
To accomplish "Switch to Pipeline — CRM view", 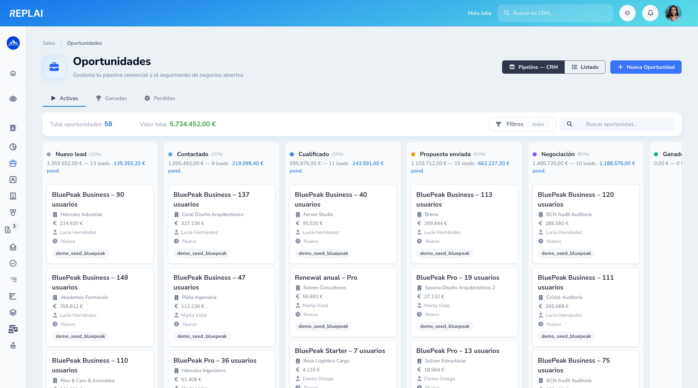I will [533, 67].
